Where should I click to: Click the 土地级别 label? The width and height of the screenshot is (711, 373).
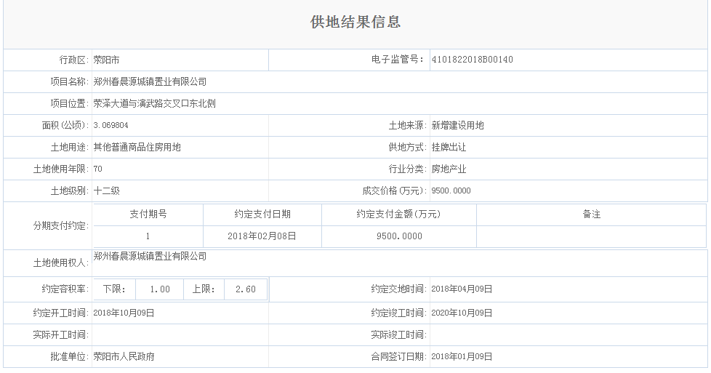(x=69, y=190)
